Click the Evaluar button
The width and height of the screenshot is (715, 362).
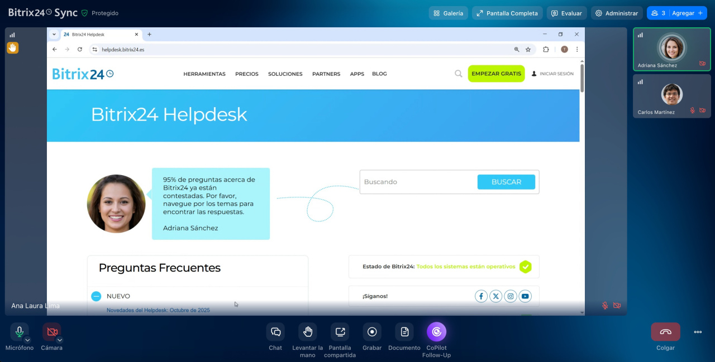tap(566, 13)
